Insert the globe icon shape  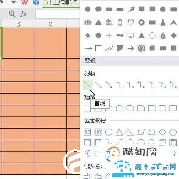[x=109, y=22]
